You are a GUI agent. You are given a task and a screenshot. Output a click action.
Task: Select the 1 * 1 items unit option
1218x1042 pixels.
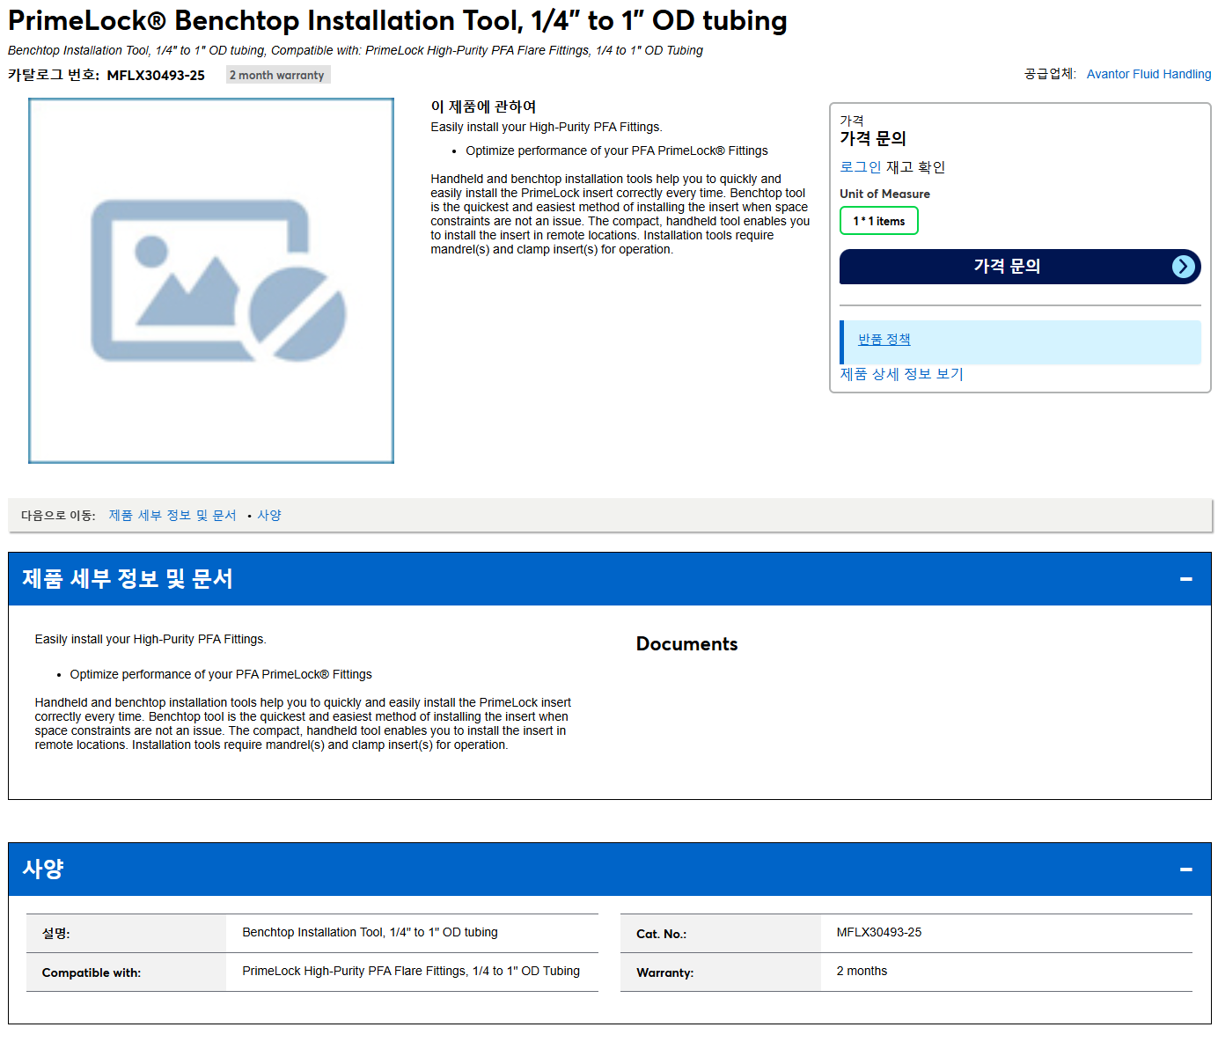coord(878,221)
